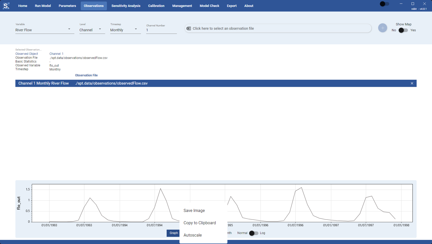432x244 pixels.
Task: Choose Autoscale from context menu
Action: coord(203,235)
